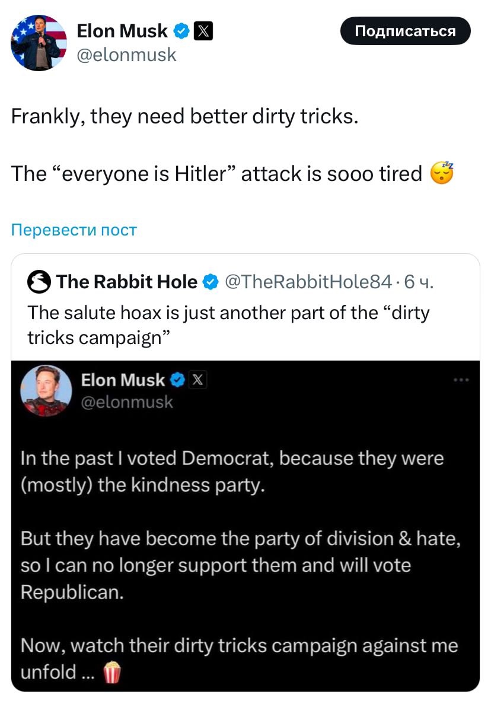This screenshot has width=491, height=710.
Task: Open the quoted "salute hoax" post text
Action: (x=228, y=324)
